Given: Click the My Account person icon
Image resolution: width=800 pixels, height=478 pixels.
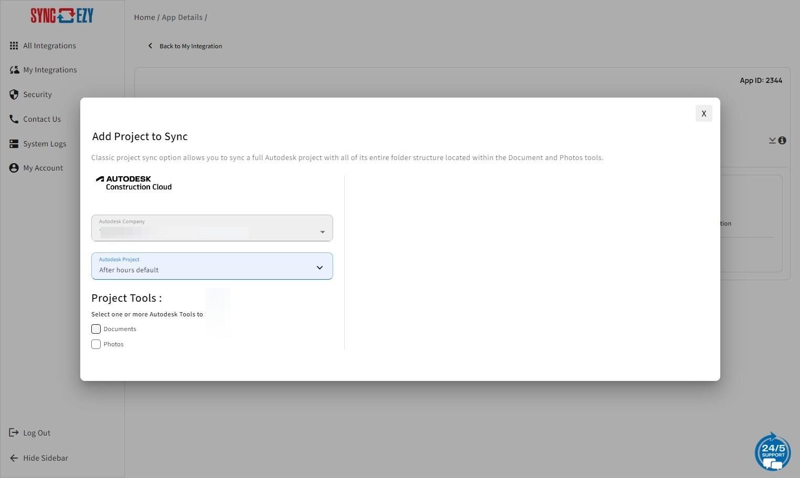Looking at the screenshot, I should 14,168.
